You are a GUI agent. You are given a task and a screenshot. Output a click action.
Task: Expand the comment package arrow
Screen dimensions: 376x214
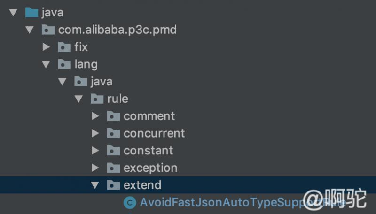coord(95,116)
